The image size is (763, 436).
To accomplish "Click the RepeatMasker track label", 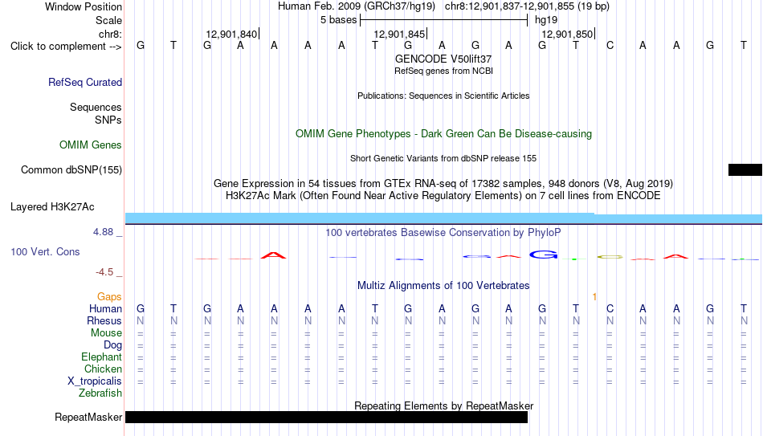I will (88, 417).
